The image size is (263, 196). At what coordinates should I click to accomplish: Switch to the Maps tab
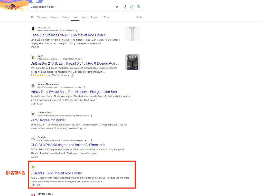[x=94, y=17]
